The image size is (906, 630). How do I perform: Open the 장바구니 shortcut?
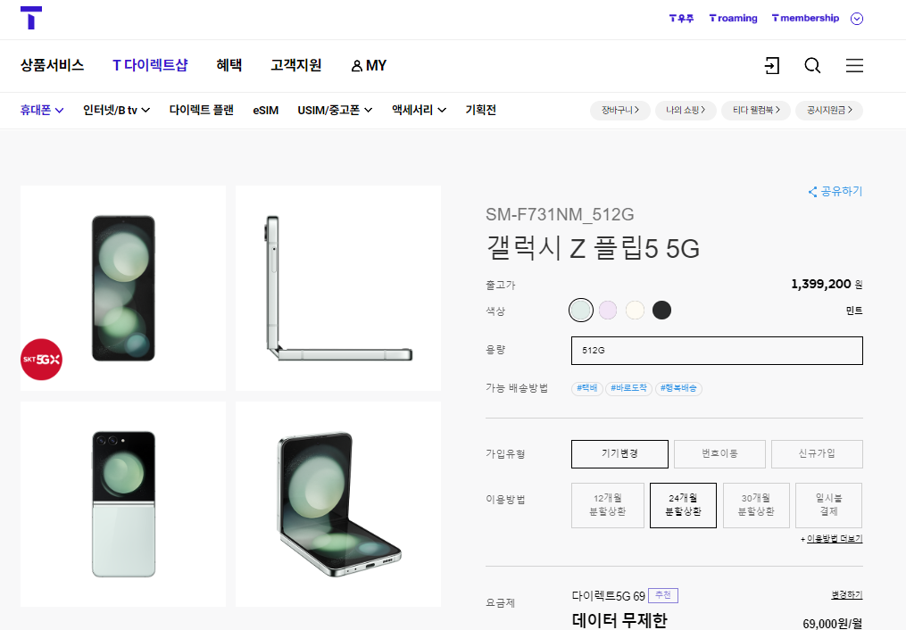click(x=620, y=111)
